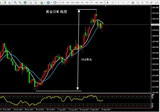Toggle the candlestick chart type icon
This screenshot has height=112, width=160.
(x=5, y=3)
